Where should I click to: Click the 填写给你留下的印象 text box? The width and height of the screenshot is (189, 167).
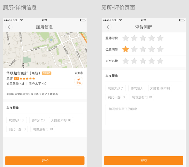[144, 115]
